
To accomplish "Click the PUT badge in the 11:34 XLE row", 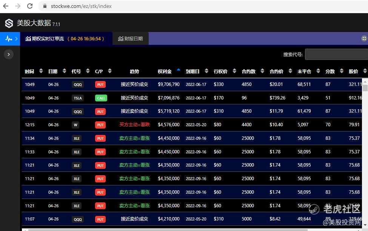I will pyautogui.click(x=100, y=138).
